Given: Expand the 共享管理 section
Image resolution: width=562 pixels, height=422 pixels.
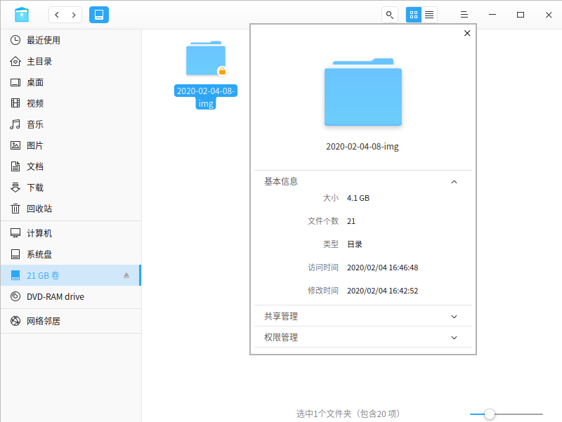Looking at the screenshot, I should point(454,317).
